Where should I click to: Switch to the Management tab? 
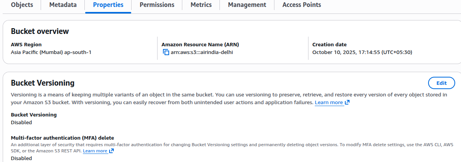(247, 5)
